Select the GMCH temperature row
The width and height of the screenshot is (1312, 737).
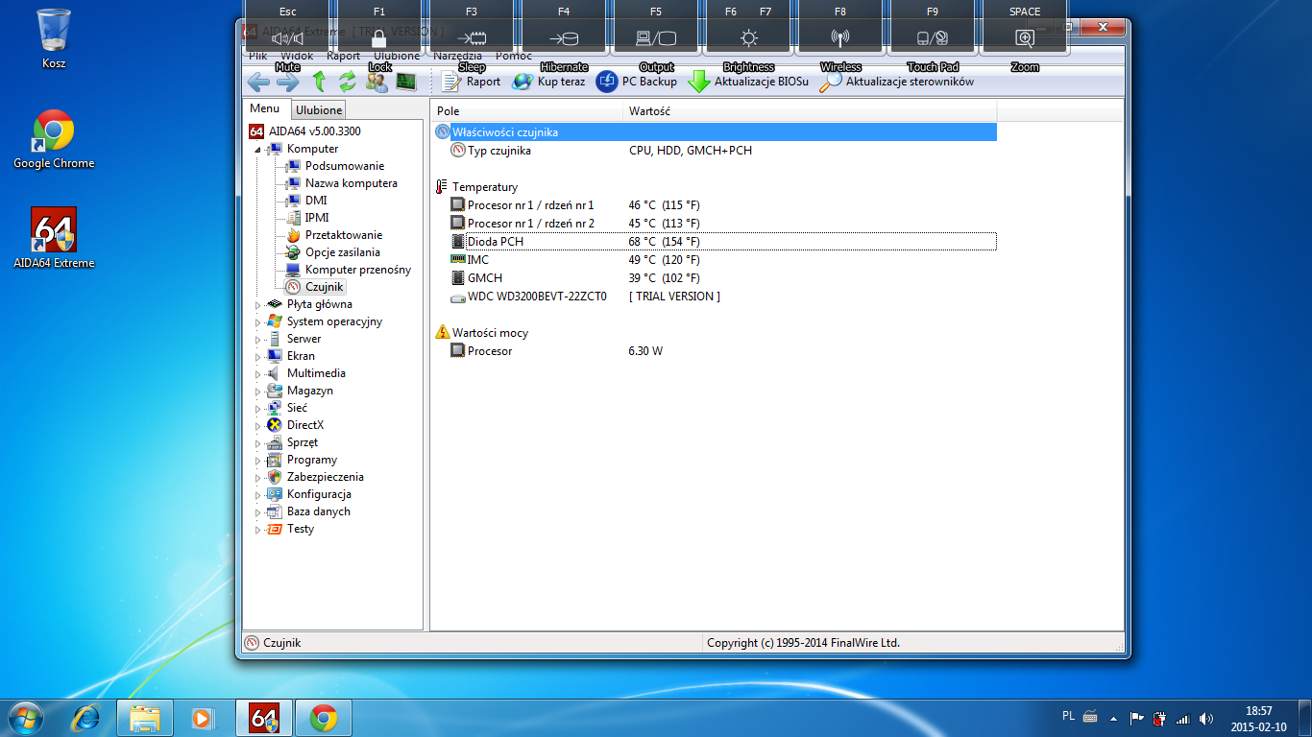coord(485,278)
